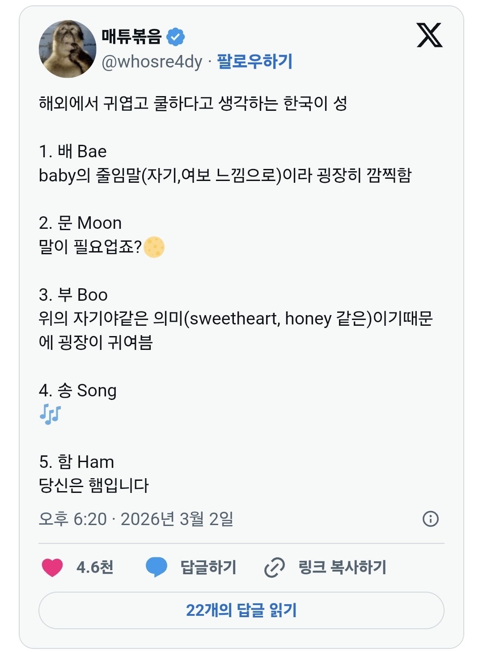Open the @whosre4dy handle
Viewport: 483px width, 652px height.
(x=152, y=62)
